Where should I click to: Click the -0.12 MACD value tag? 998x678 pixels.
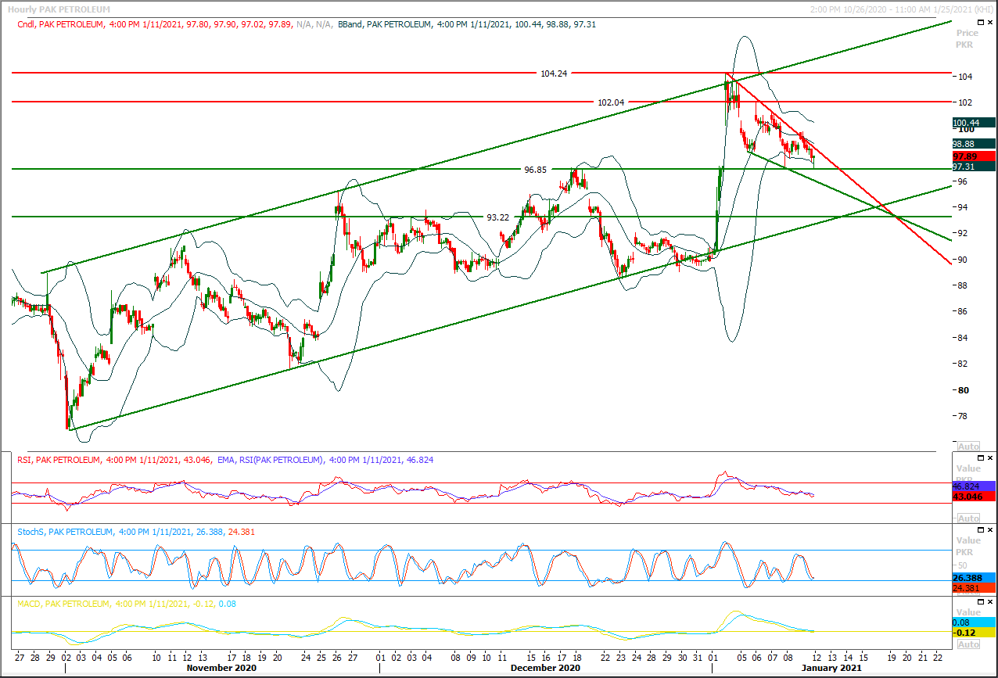click(x=973, y=632)
